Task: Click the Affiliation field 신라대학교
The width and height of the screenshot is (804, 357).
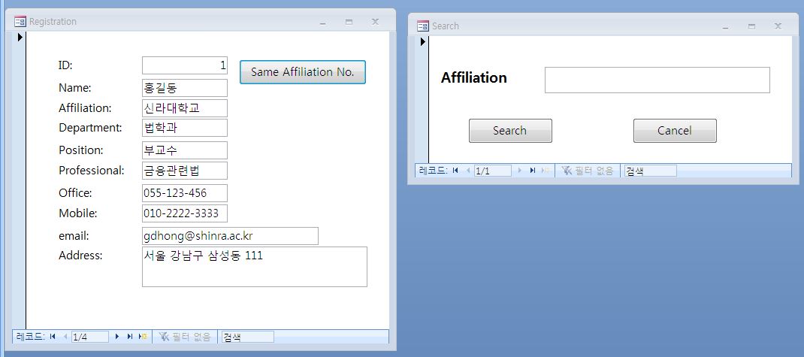Action: pyautogui.click(x=185, y=108)
